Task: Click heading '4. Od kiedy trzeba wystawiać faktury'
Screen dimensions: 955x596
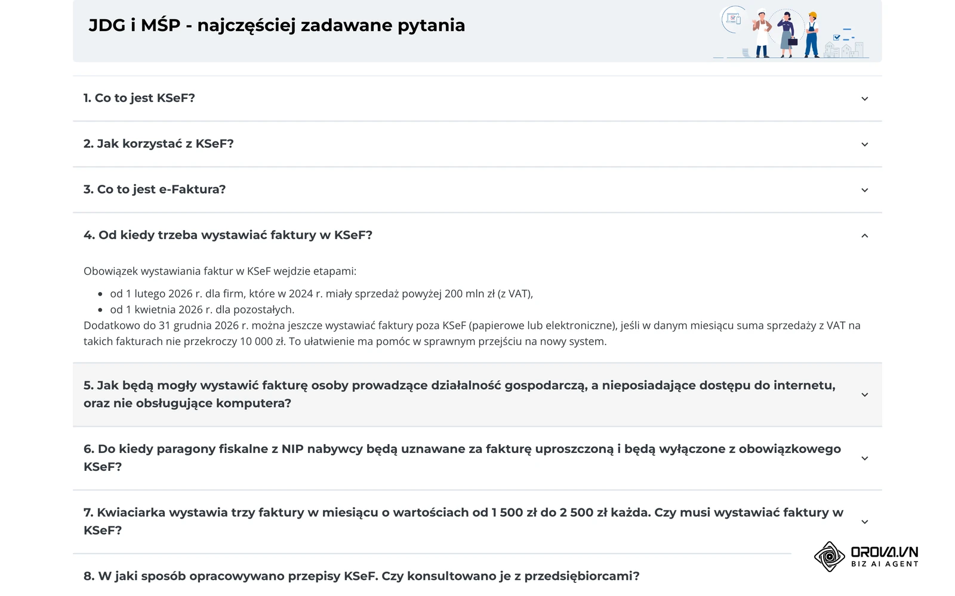Action: pyautogui.click(x=228, y=235)
